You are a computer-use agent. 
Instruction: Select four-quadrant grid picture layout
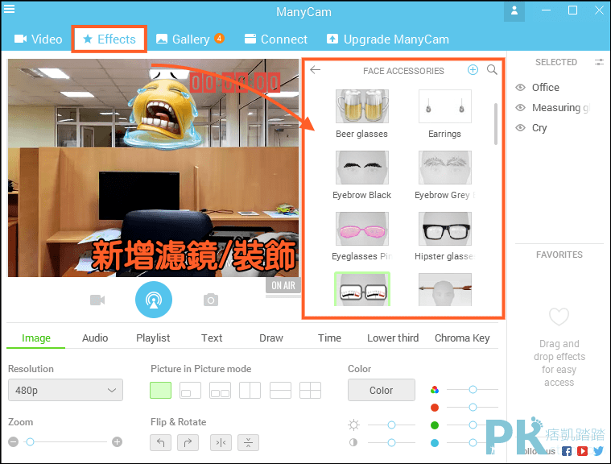click(x=310, y=391)
